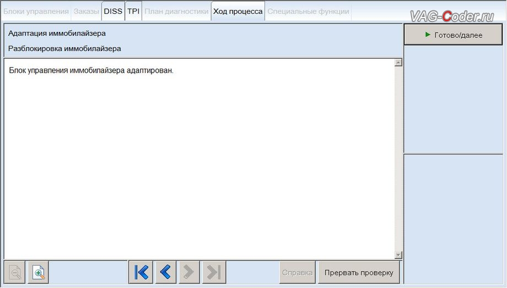Jump to first step with the blue arrow
The image size is (507, 288).
141,272
